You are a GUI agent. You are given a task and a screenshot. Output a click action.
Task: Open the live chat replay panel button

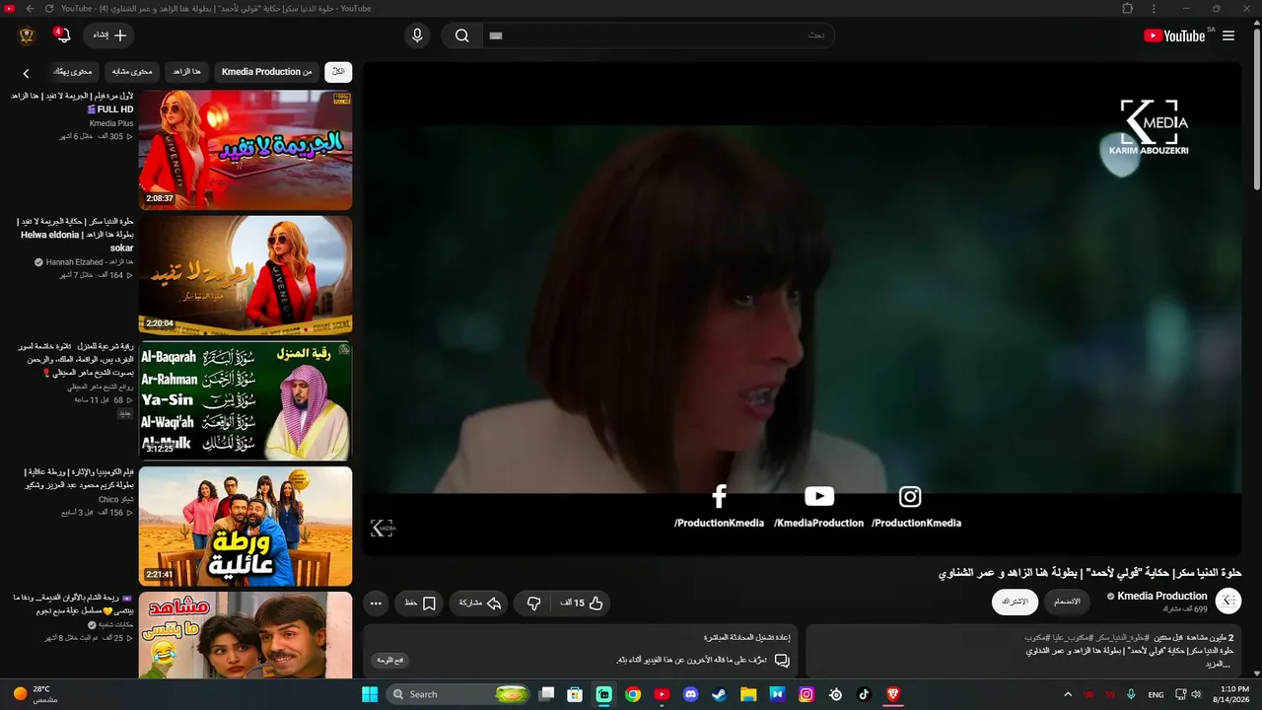[x=390, y=660]
